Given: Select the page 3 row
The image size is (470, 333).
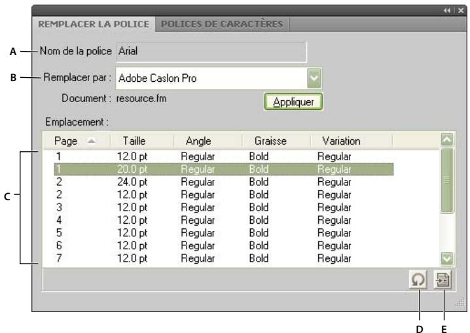Looking at the screenshot, I should pyautogui.click(x=224, y=207).
